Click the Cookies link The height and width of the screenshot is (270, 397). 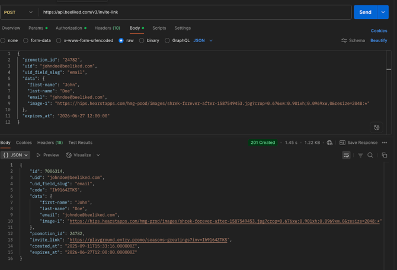click(x=379, y=31)
